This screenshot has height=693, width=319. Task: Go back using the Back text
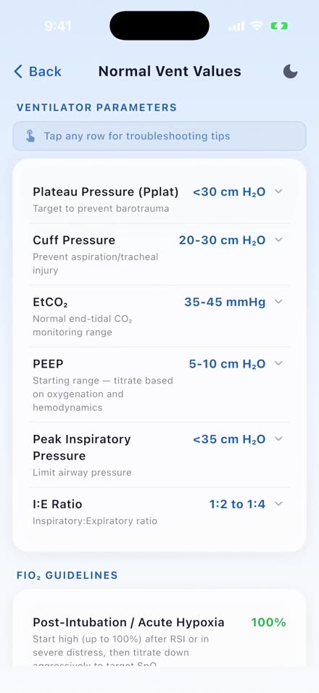click(45, 71)
